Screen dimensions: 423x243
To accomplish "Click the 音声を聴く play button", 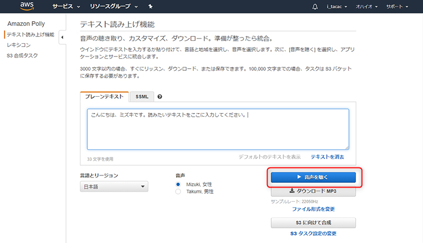I will click(313, 177).
